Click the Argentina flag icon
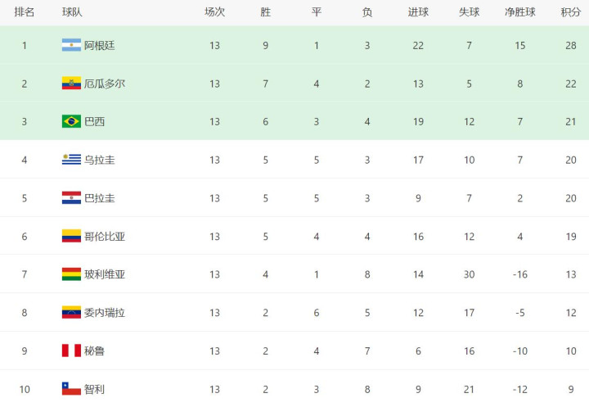The image size is (589, 407). tap(71, 45)
